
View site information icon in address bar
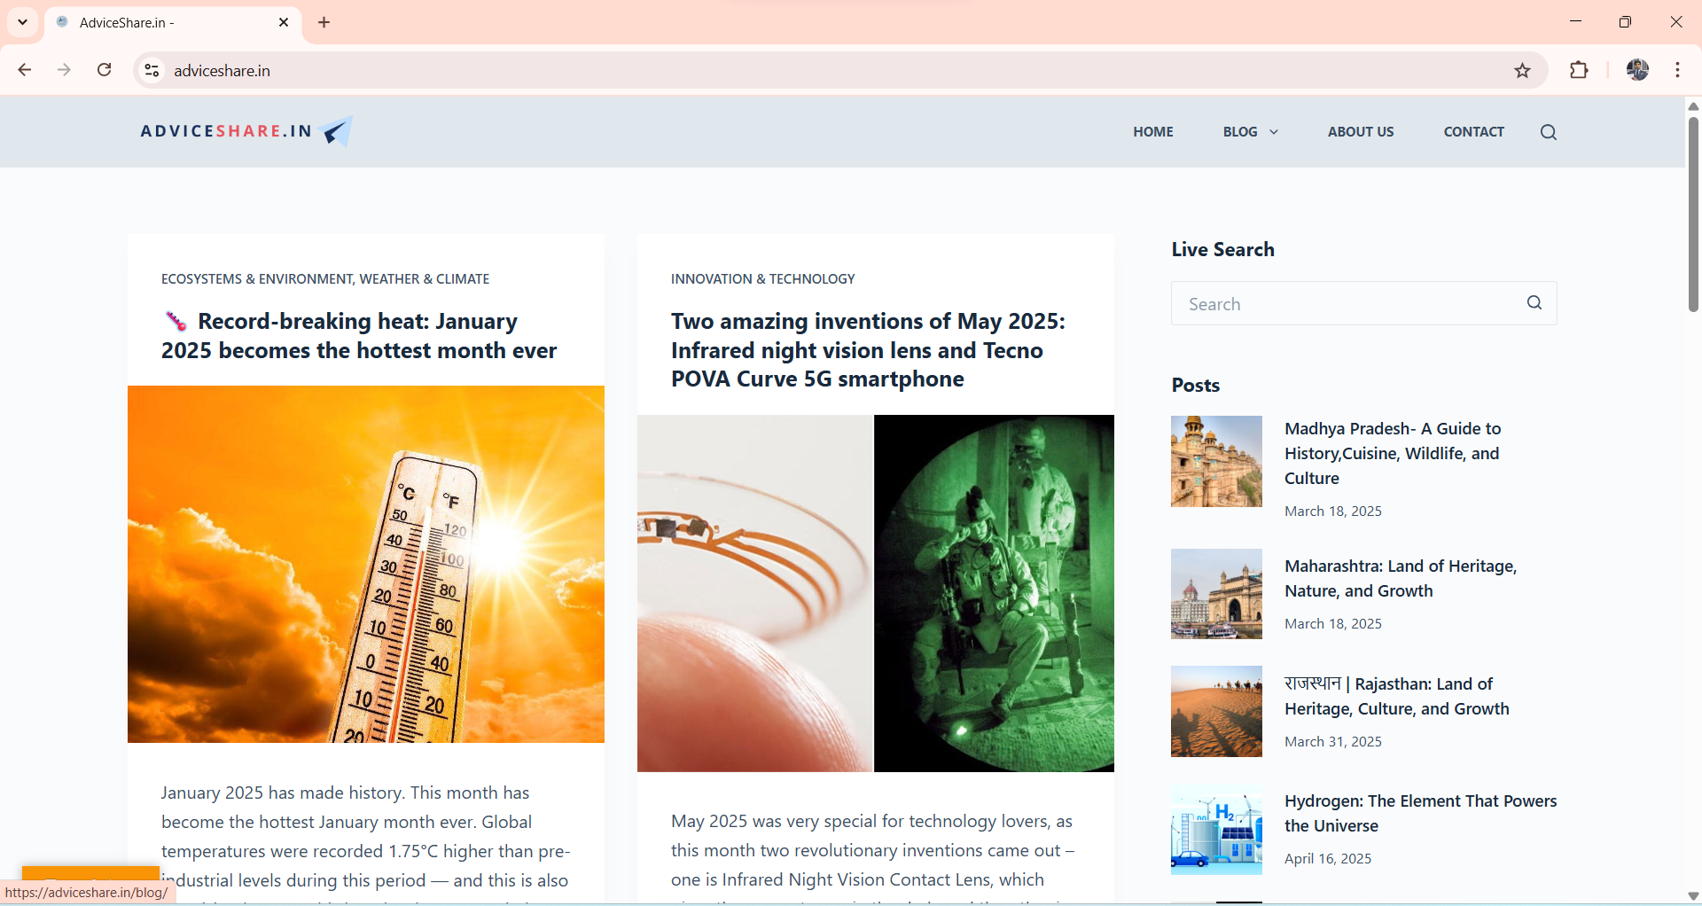(x=152, y=70)
